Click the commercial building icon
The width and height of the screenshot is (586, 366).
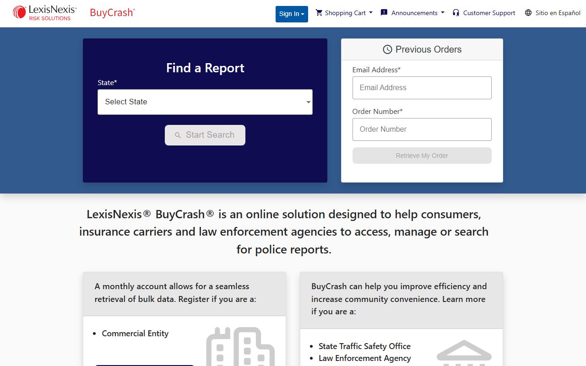coord(240,347)
